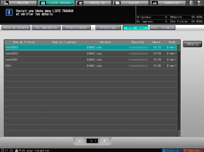Open the Hist. incomplet view

point(163,28)
